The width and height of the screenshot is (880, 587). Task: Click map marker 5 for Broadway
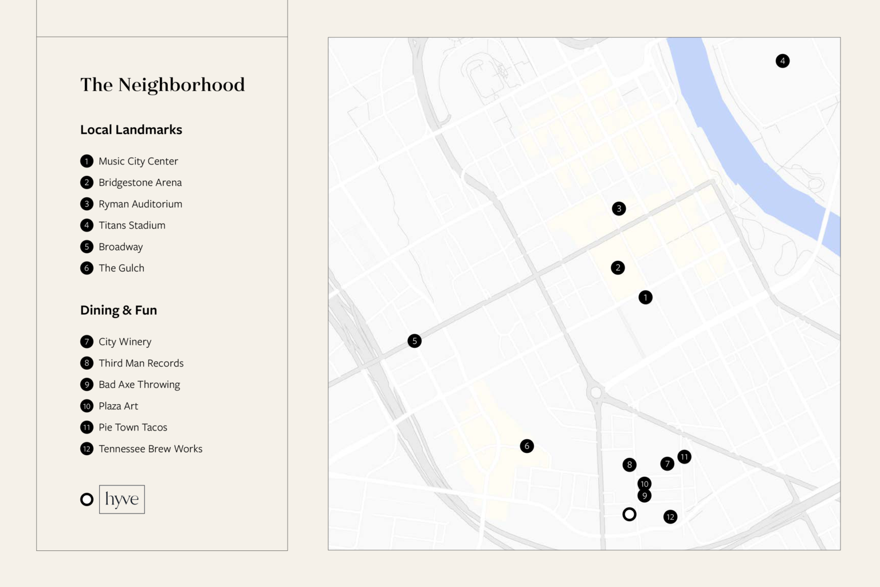click(x=415, y=341)
